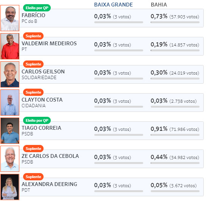The height and width of the screenshot is (202, 206).
Task: Click Clayton Costa's 2.738 votos figure
Action: (183, 101)
